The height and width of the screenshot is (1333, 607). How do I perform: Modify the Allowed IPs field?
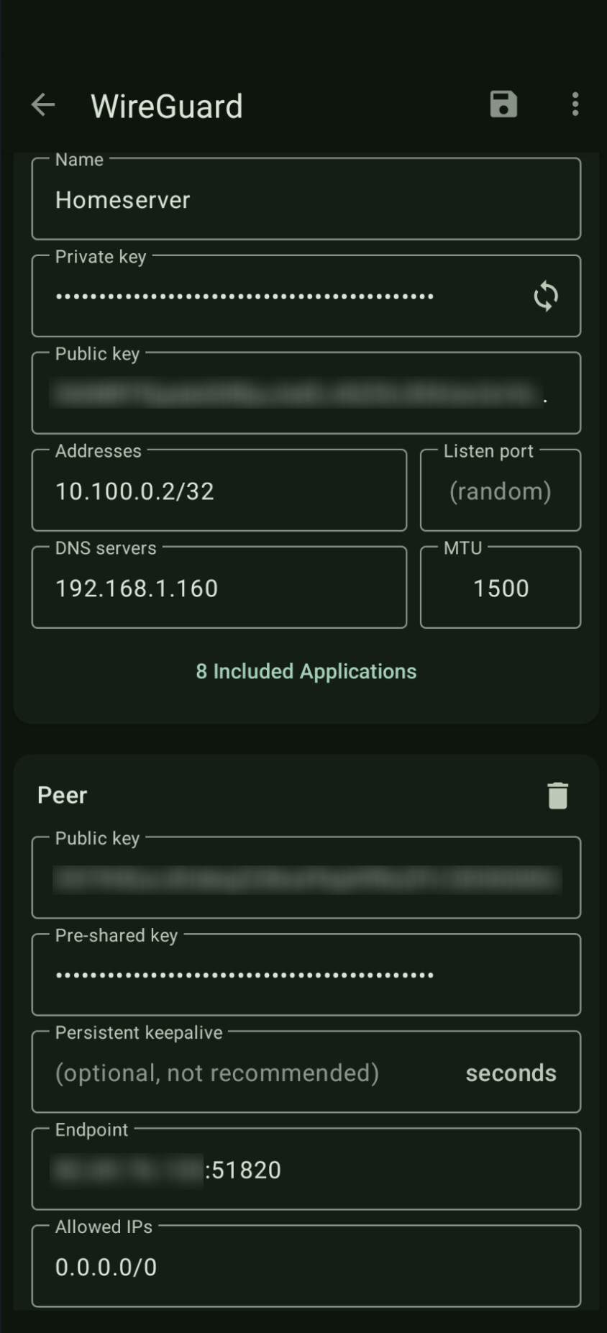306,1267
